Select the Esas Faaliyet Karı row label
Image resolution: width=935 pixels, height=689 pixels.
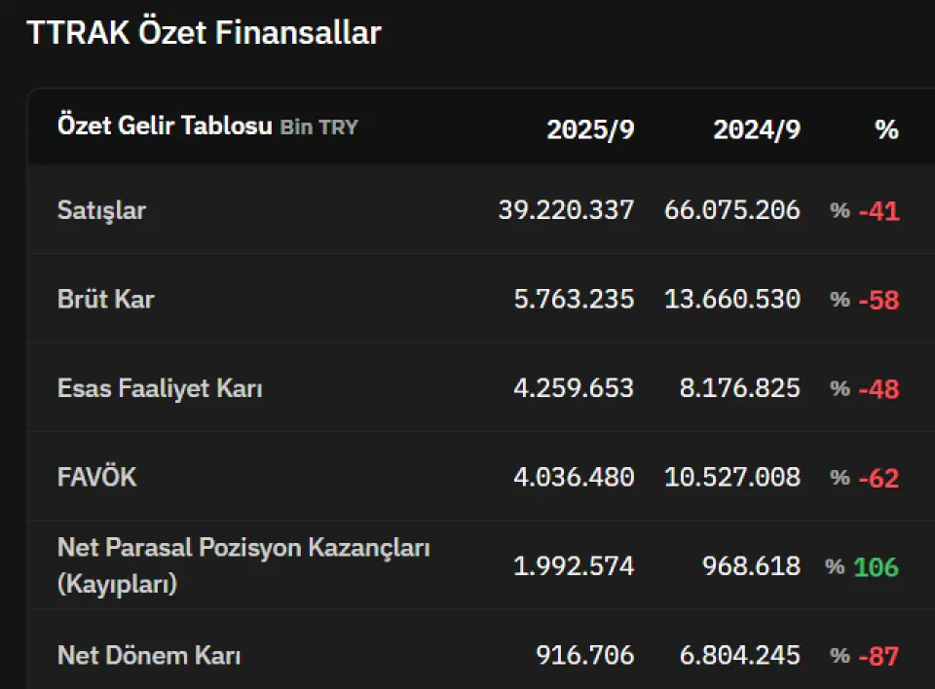click(160, 388)
